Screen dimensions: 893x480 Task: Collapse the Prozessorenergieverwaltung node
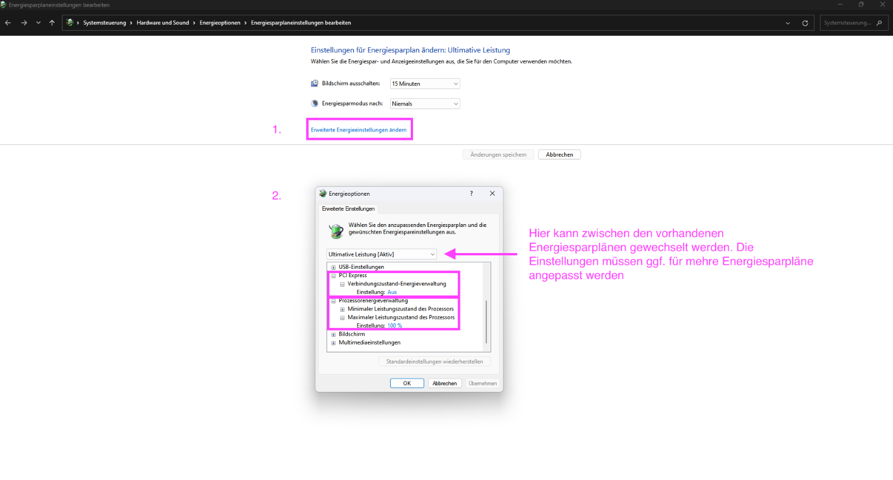tap(333, 300)
